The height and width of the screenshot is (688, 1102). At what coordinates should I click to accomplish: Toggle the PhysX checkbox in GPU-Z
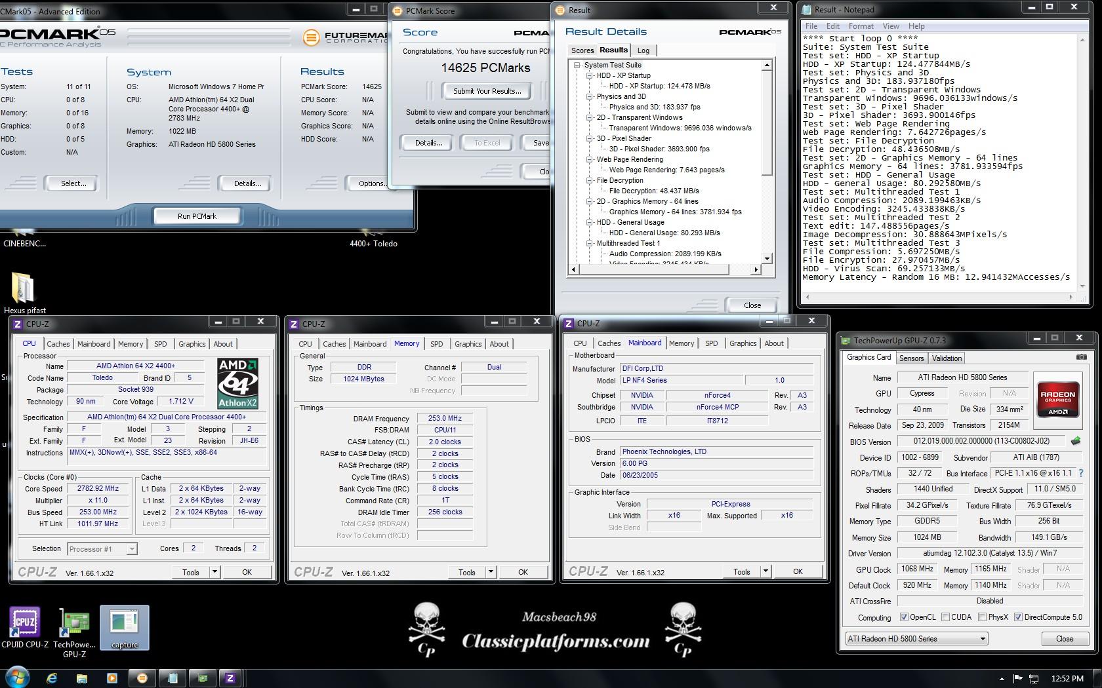point(982,617)
